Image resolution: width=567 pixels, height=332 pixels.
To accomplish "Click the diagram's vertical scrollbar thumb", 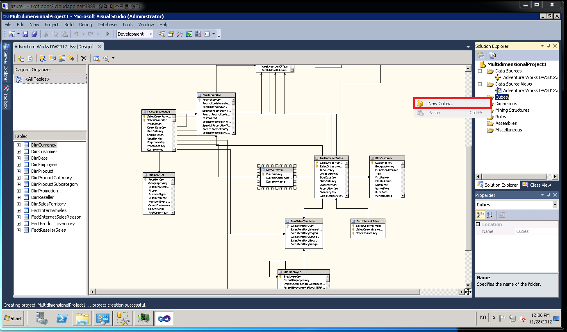I will point(468,198).
